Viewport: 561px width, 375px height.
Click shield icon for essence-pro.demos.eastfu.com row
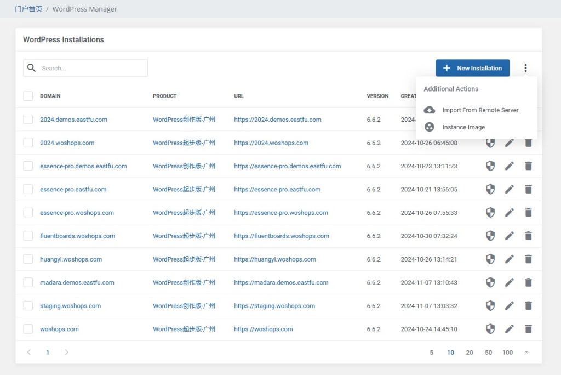point(490,166)
